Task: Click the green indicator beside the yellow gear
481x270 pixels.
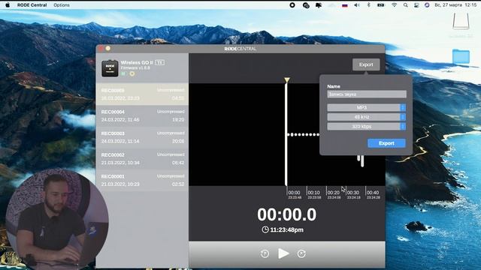Action: click(x=123, y=73)
